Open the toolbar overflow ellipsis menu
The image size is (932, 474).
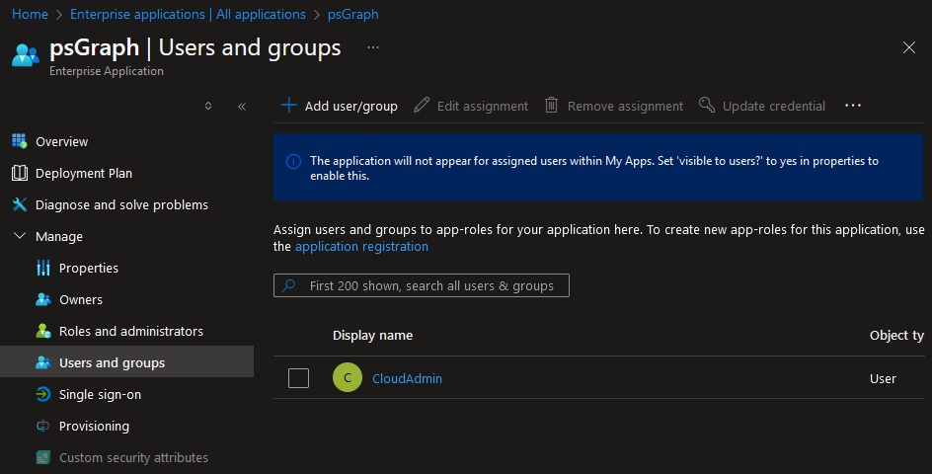(x=853, y=106)
